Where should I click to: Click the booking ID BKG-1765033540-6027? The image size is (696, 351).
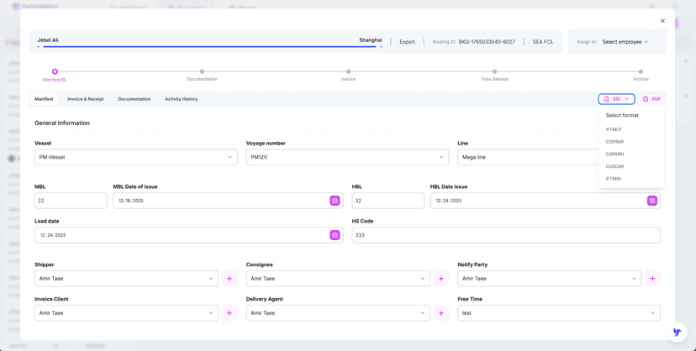point(487,42)
